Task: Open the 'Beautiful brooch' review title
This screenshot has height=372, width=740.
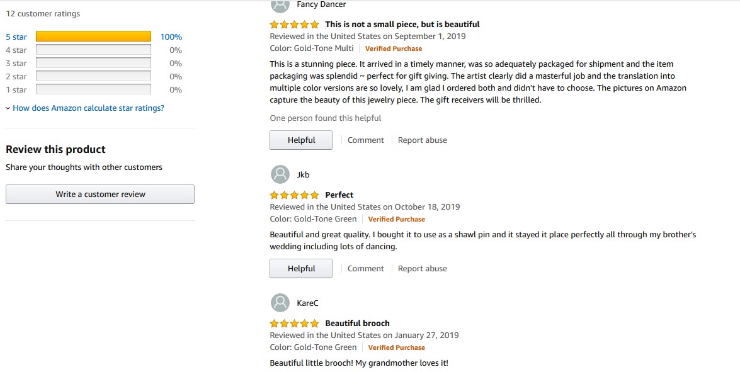Action: 357,324
